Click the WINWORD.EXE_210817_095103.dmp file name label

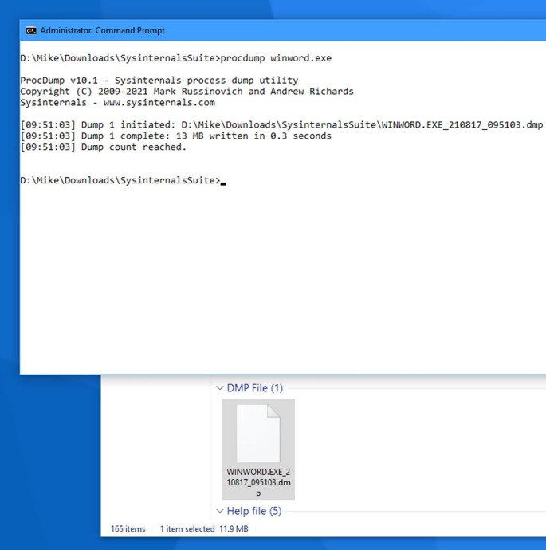click(x=258, y=483)
